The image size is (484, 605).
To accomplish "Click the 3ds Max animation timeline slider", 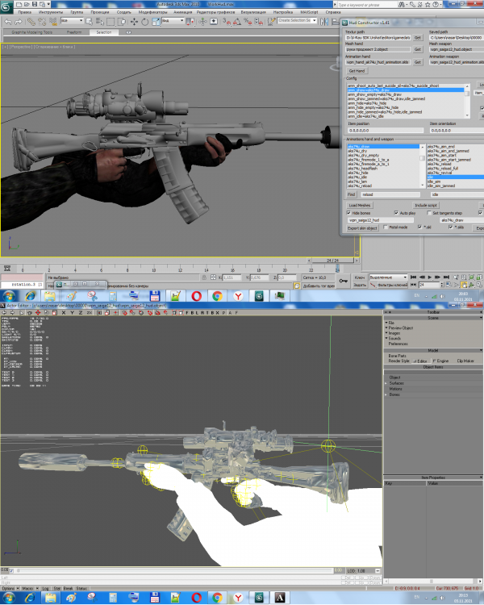I will point(329,261).
